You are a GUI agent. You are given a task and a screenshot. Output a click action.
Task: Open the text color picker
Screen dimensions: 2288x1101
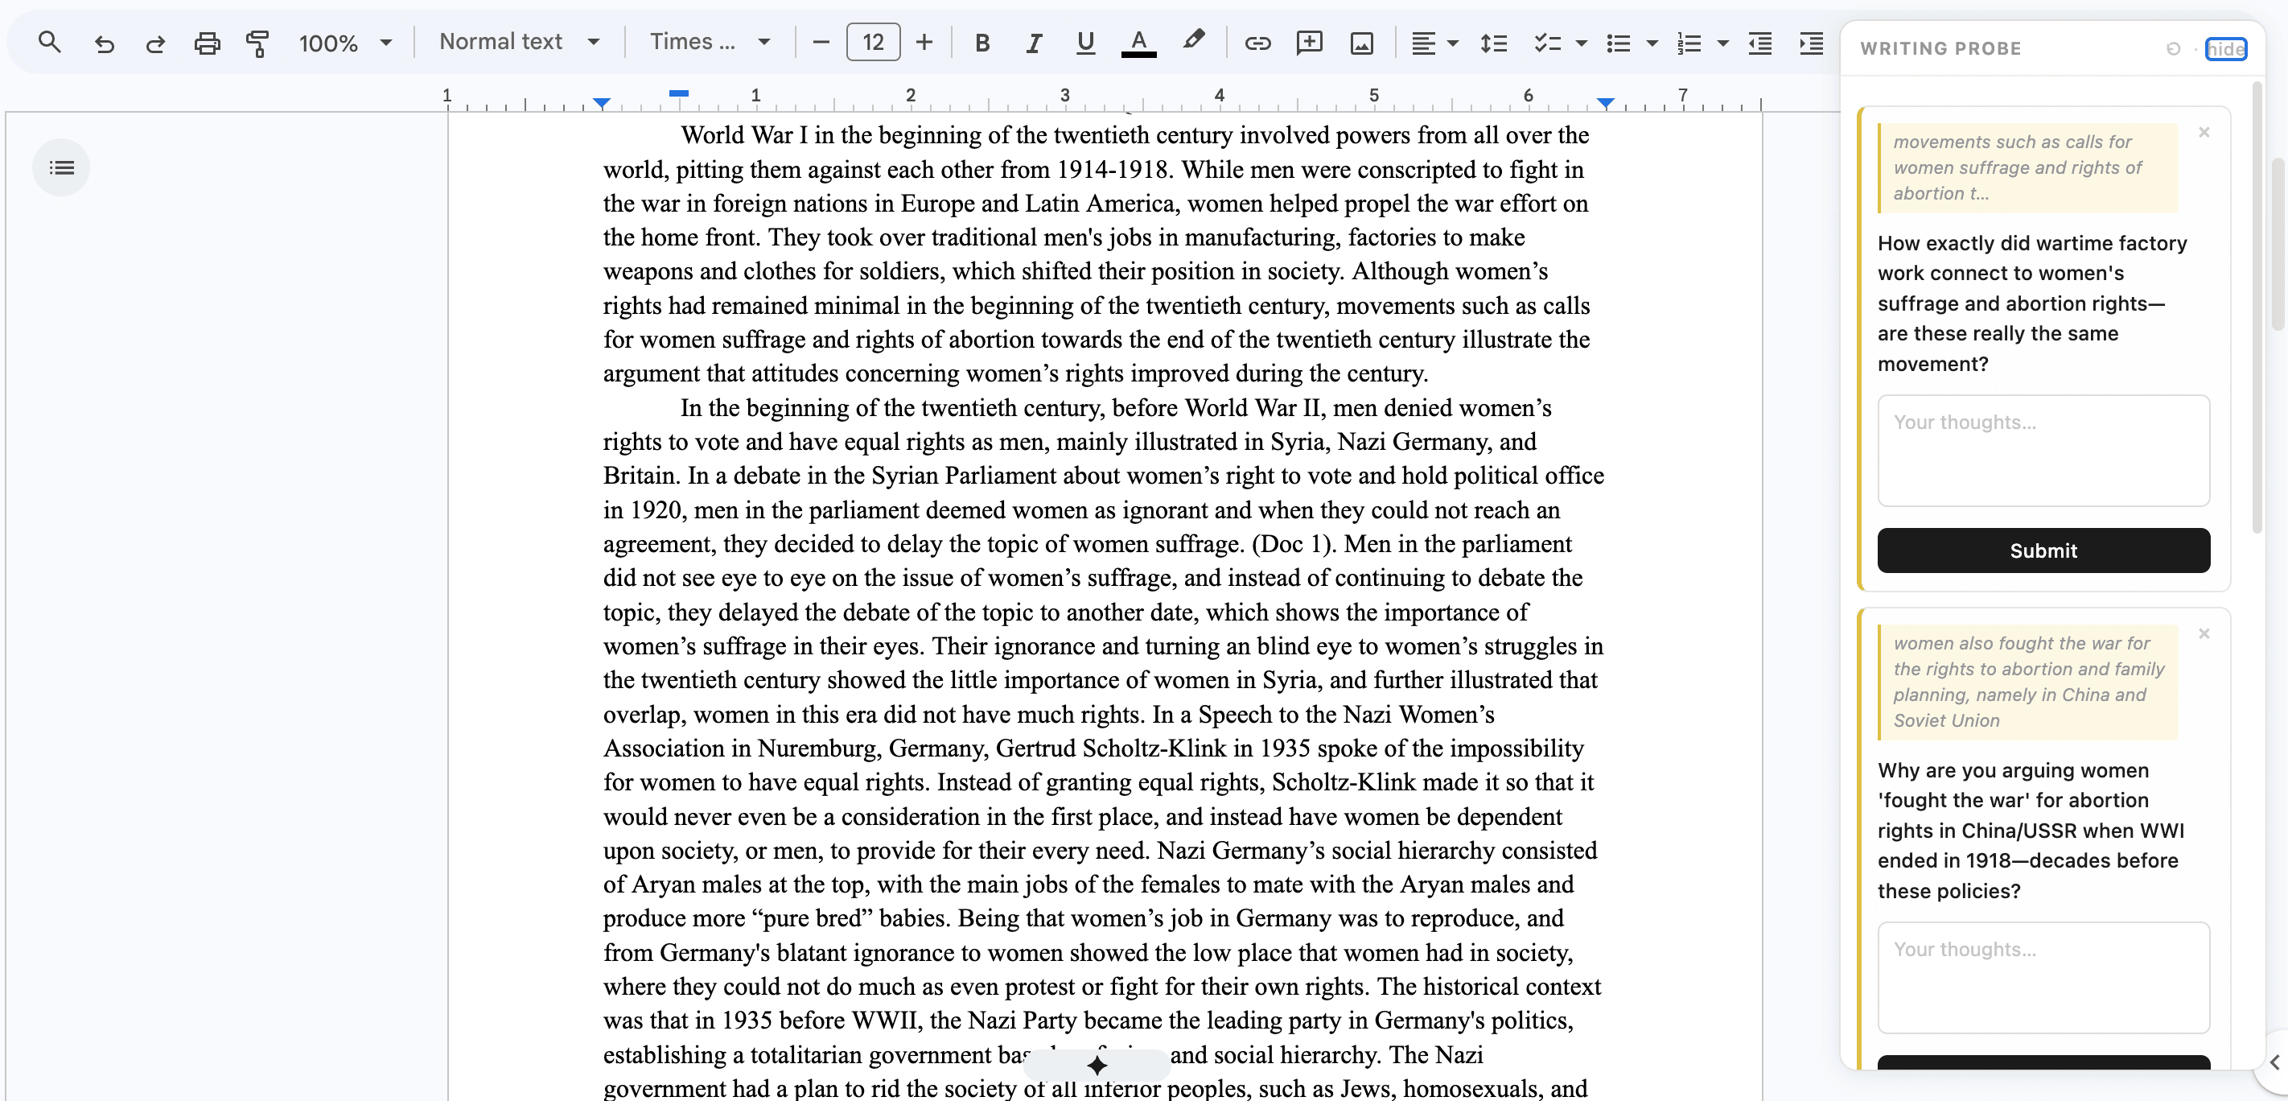pyautogui.click(x=1138, y=42)
